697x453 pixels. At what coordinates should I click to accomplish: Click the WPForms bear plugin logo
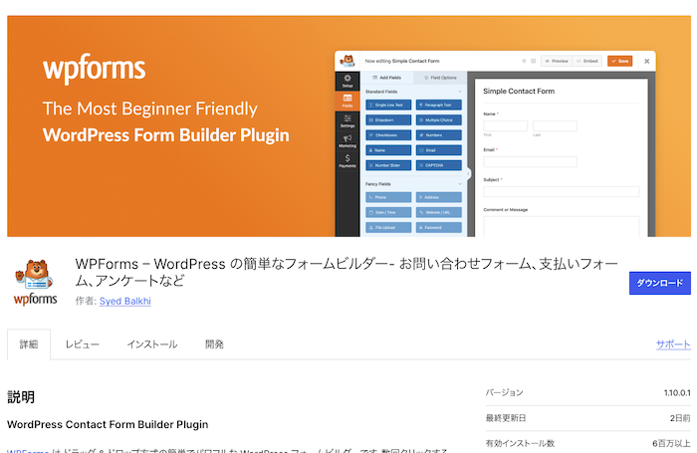pyautogui.click(x=35, y=283)
